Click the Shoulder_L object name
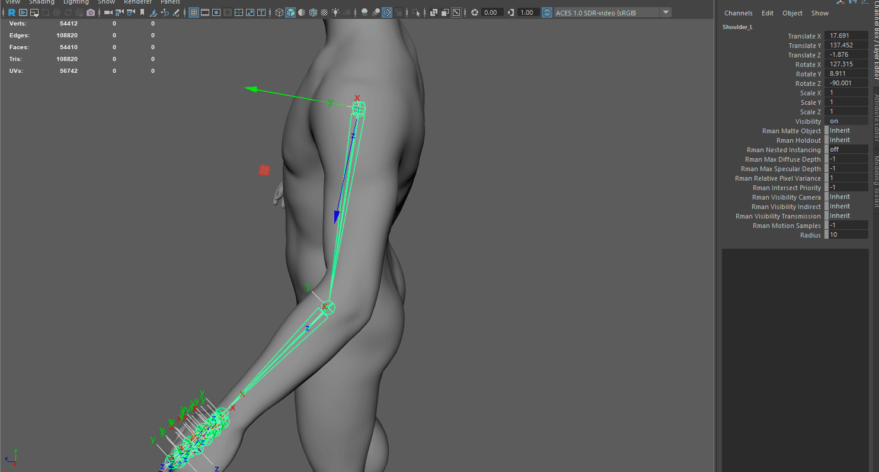Screen dimensions: 879x472 pos(737,27)
